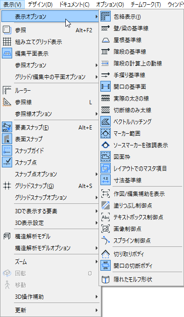184x317 pixels.
Task: Open the 表示(V) menu
Action: click(x=12, y=5)
